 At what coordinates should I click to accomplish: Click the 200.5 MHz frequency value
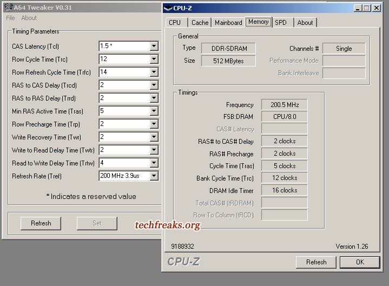coord(285,104)
